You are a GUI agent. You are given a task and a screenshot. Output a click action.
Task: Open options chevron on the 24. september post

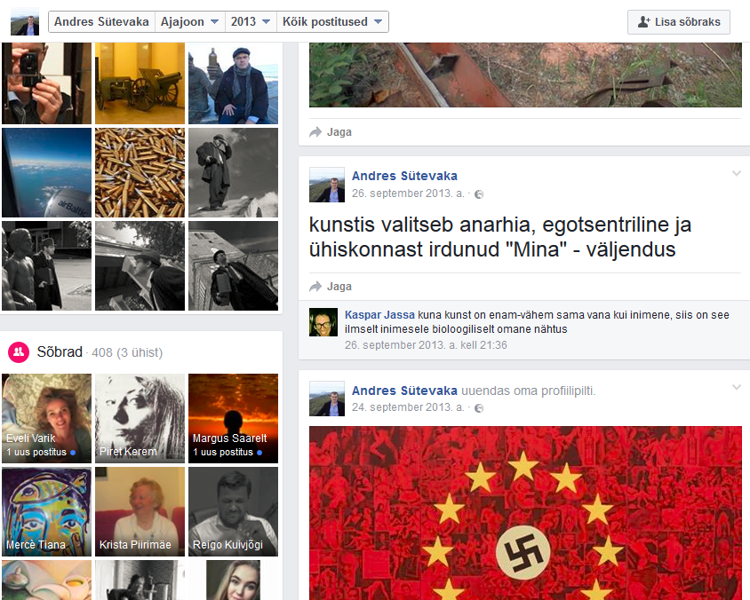pos(736,388)
